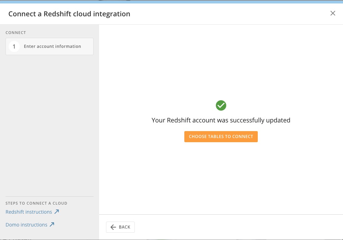Go back using the BACK button
Screen dimensions: 343x240
[120, 227]
